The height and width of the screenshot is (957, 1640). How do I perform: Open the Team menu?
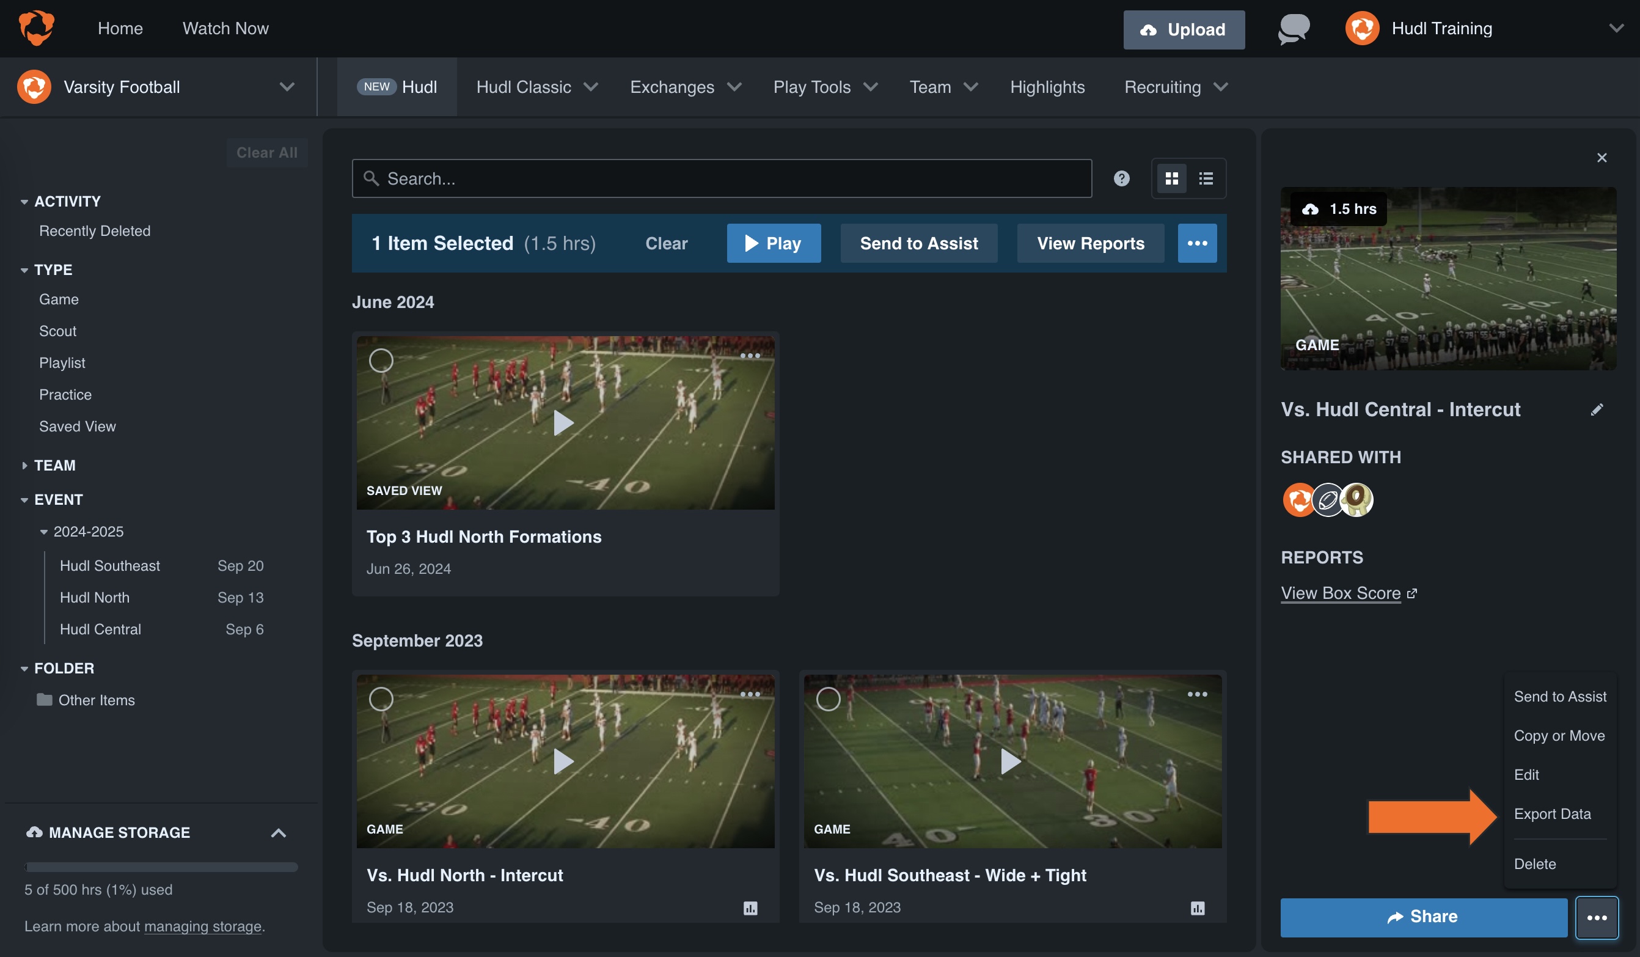[943, 87]
